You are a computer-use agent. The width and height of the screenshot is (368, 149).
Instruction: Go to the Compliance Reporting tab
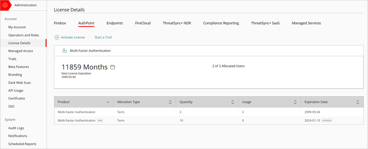[221, 23]
